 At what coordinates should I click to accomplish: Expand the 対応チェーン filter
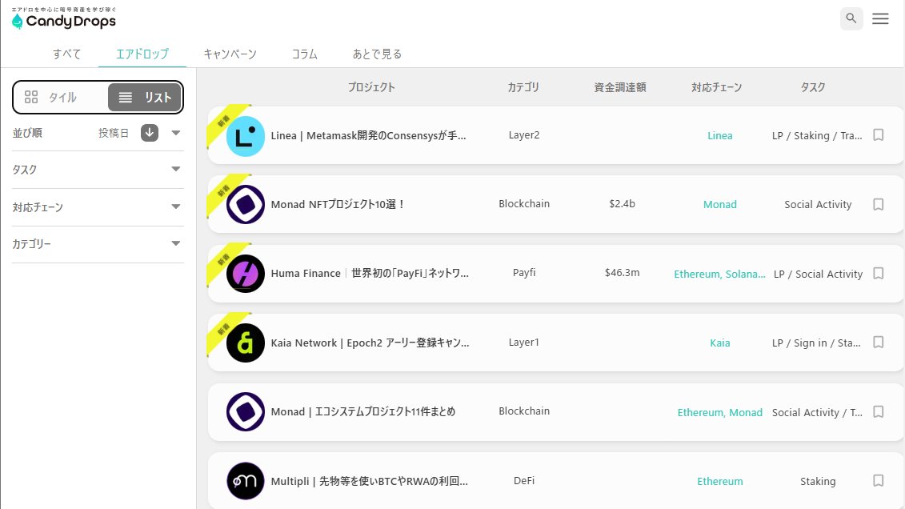pyautogui.click(x=98, y=207)
